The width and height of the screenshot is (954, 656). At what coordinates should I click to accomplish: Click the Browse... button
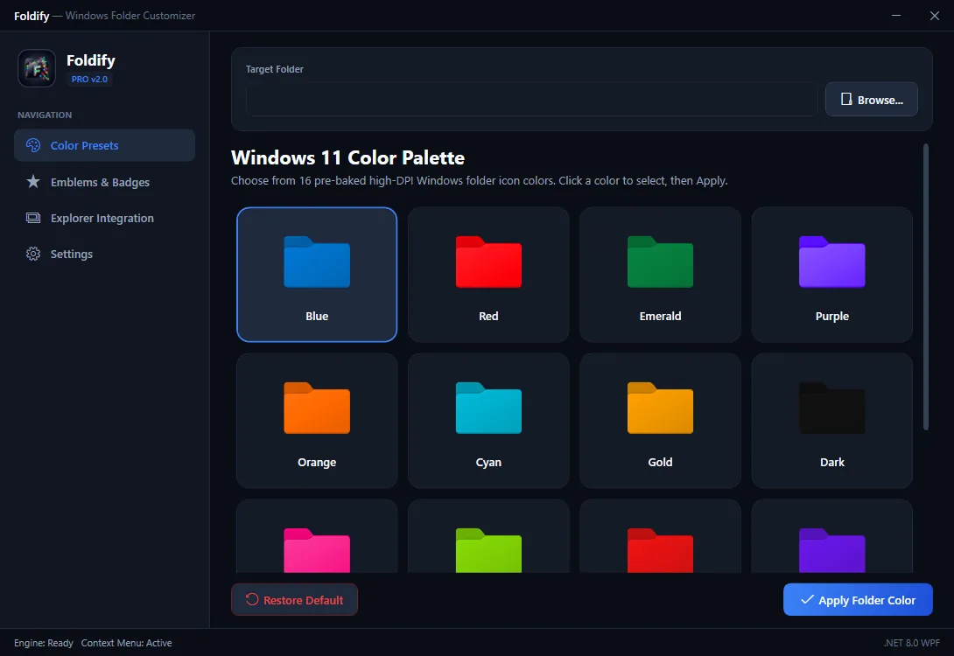coord(871,99)
